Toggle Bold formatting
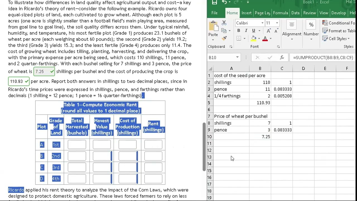 238,31
